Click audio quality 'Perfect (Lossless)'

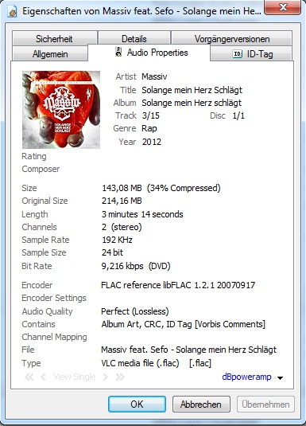pyautogui.click(x=135, y=311)
